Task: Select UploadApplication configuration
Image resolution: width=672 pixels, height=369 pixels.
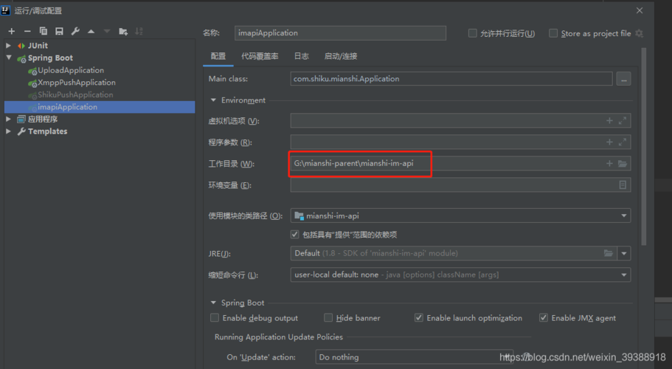Action: [x=71, y=70]
